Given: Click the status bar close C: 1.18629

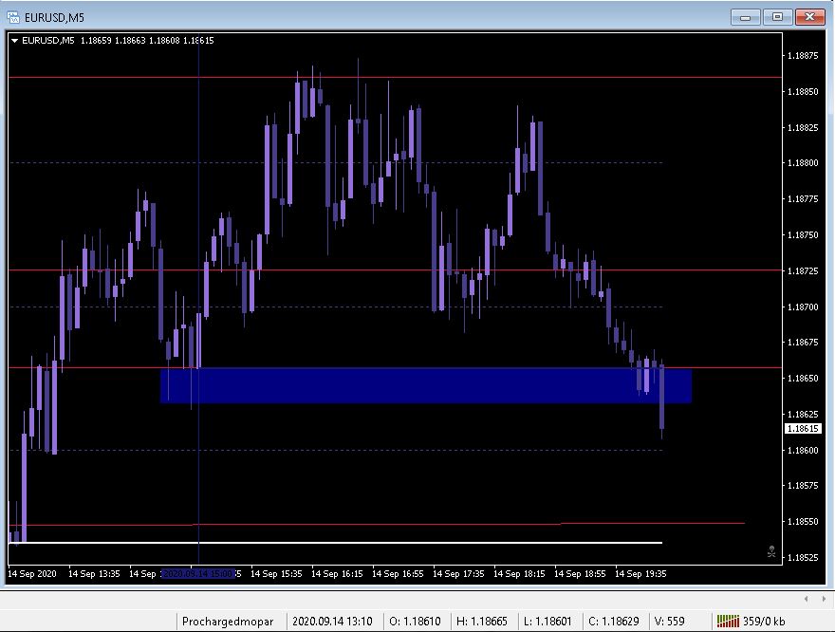Looking at the screenshot, I should click(614, 622).
